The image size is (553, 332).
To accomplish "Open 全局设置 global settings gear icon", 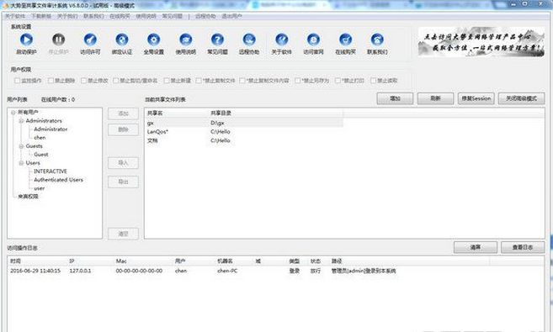I will pos(154,40).
